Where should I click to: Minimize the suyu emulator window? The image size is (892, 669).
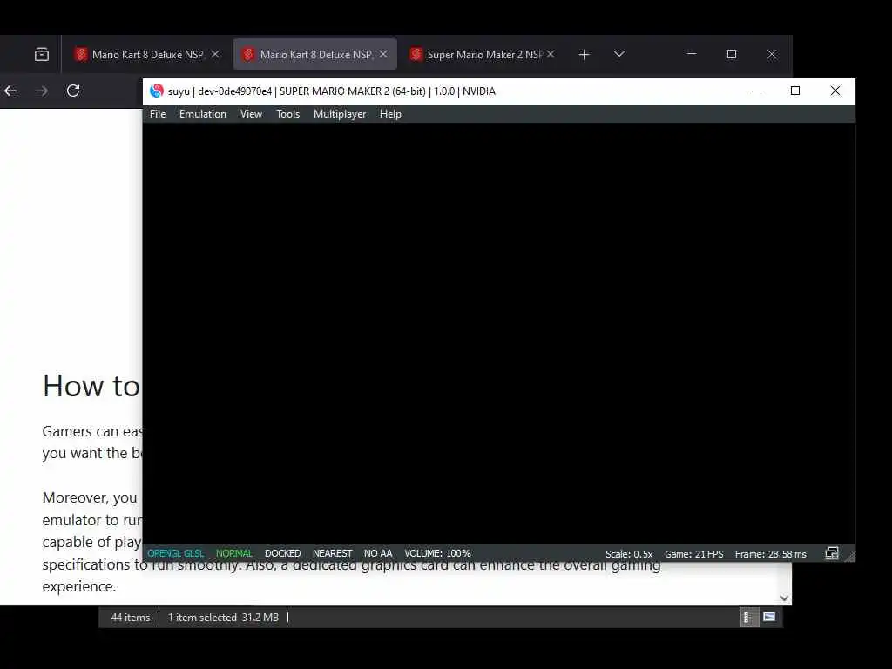pyautogui.click(x=756, y=91)
